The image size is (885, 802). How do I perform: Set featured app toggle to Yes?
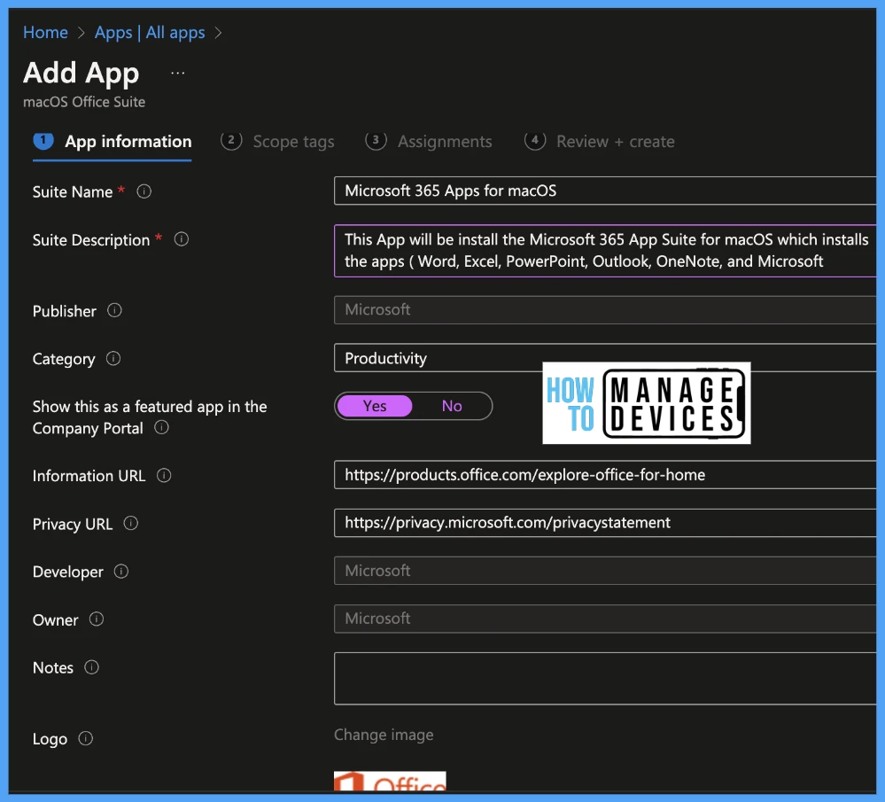(375, 406)
